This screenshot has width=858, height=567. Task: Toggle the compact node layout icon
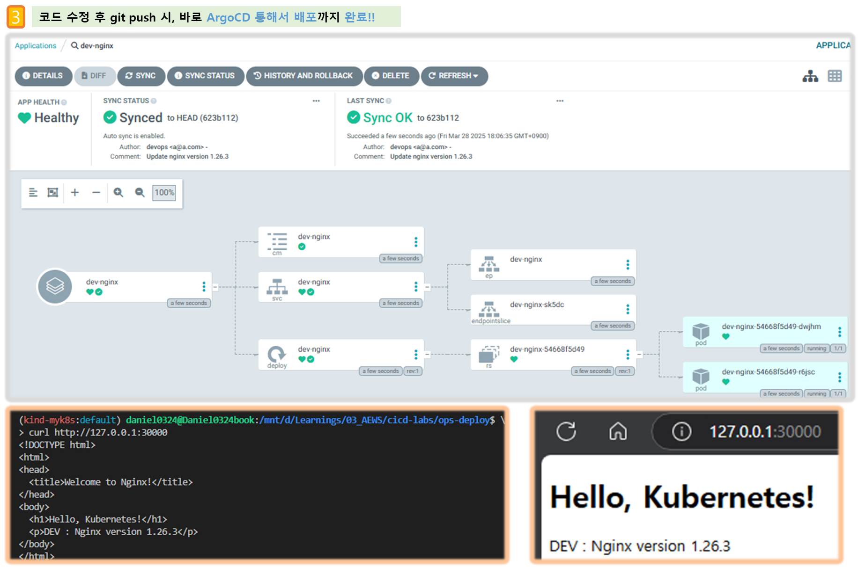click(x=33, y=192)
